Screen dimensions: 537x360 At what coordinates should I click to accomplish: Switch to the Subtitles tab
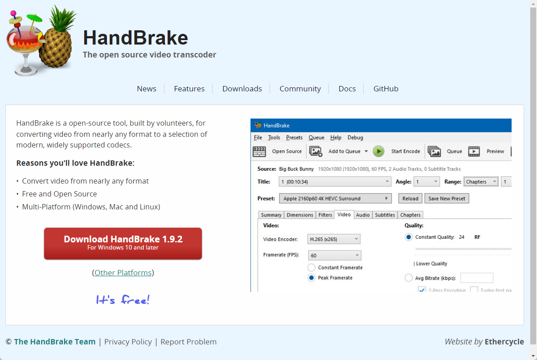385,215
